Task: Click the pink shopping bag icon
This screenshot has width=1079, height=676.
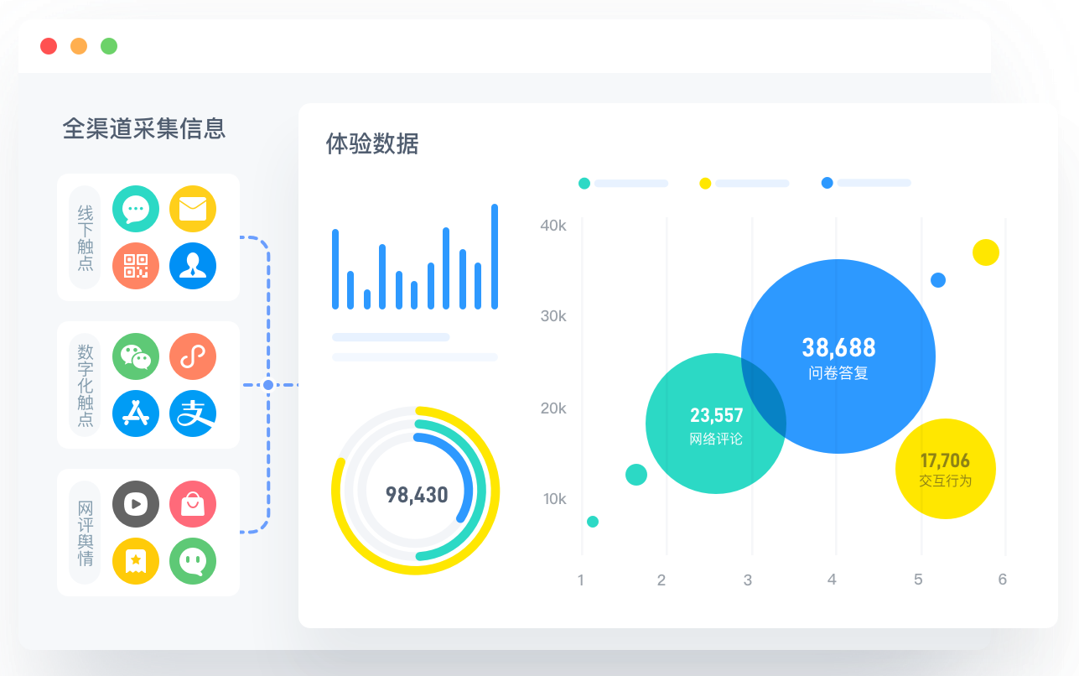Action: (x=193, y=504)
